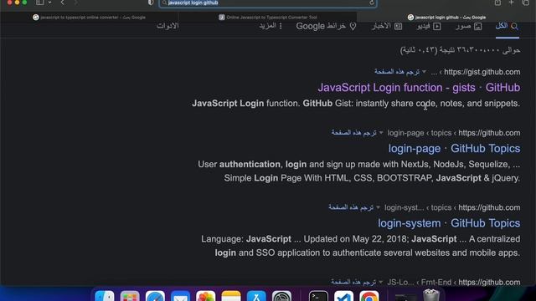536x301 pixels.
Task: Open the sidebar dropdown chevron in the toolbar
Action: 50,3
